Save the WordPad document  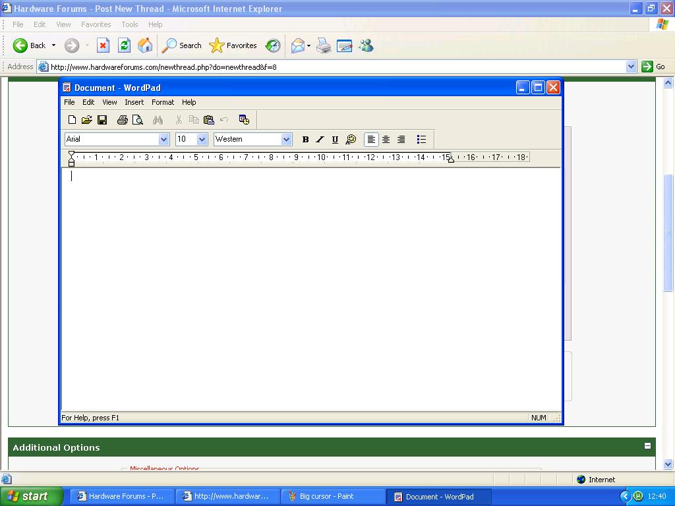click(102, 120)
